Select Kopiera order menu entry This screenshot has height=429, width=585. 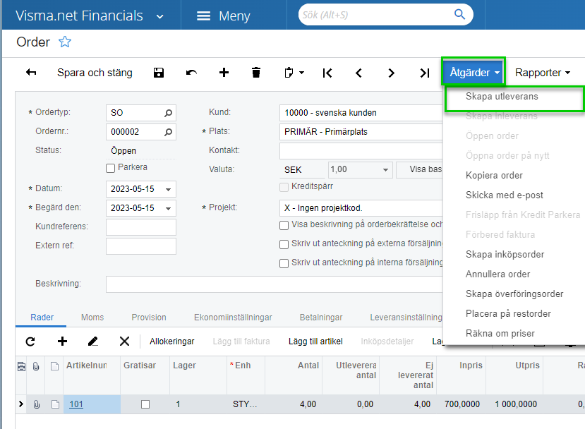494,175
